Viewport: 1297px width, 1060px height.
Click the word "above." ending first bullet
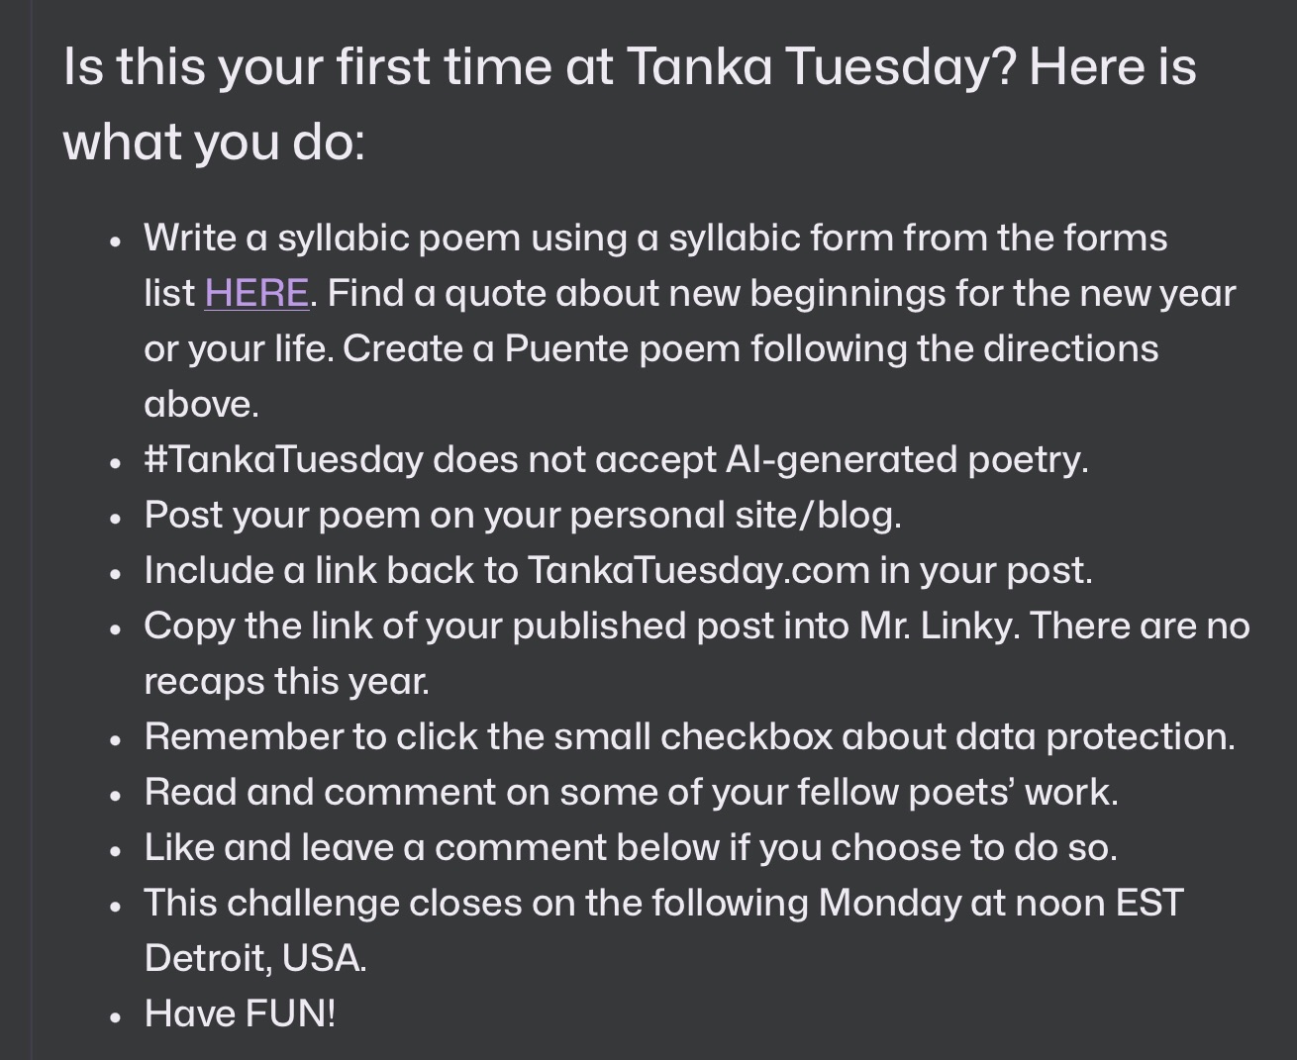pos(201,405)
